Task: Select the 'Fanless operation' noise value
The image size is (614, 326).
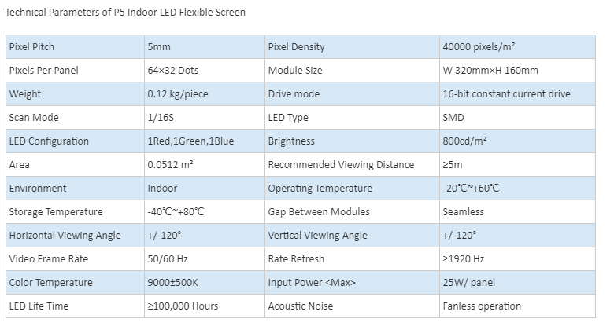Action: tap(517, 306)
